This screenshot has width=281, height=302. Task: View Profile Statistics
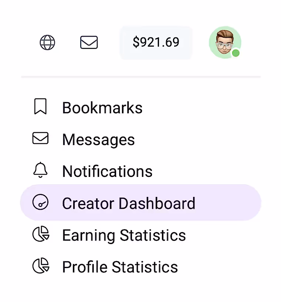coord(120,266)
